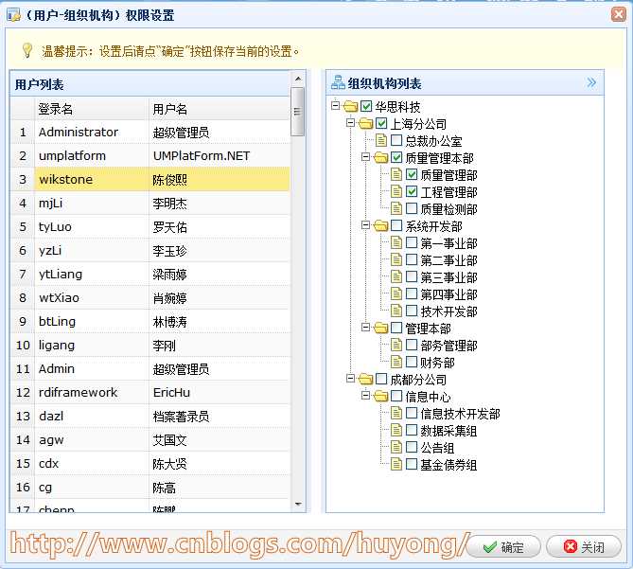Collapse the 组织机构列表 panel with the double arrow
The width and height of the screenshot is (633, 569).
coord(591,82)
